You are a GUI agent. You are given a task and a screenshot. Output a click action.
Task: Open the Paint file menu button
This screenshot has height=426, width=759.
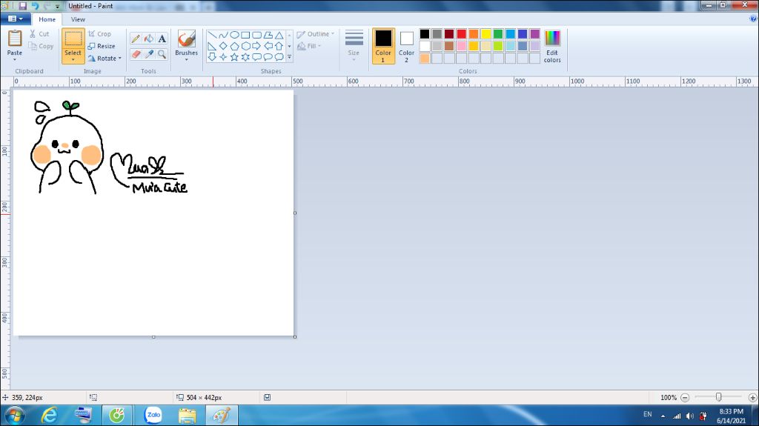(16, 19)
